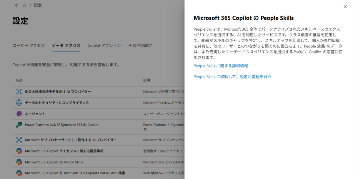Click the データのセキュリティとコンプライアンス shield icon

tap(19, 103)
